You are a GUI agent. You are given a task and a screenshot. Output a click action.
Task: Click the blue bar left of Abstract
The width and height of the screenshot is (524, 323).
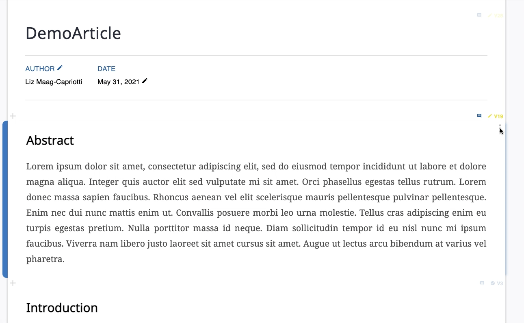click(x=5, y=199)
